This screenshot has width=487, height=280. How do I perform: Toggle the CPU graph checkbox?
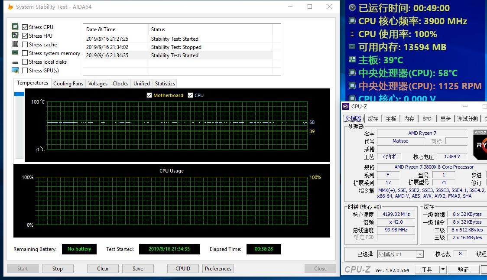[190, 95]
